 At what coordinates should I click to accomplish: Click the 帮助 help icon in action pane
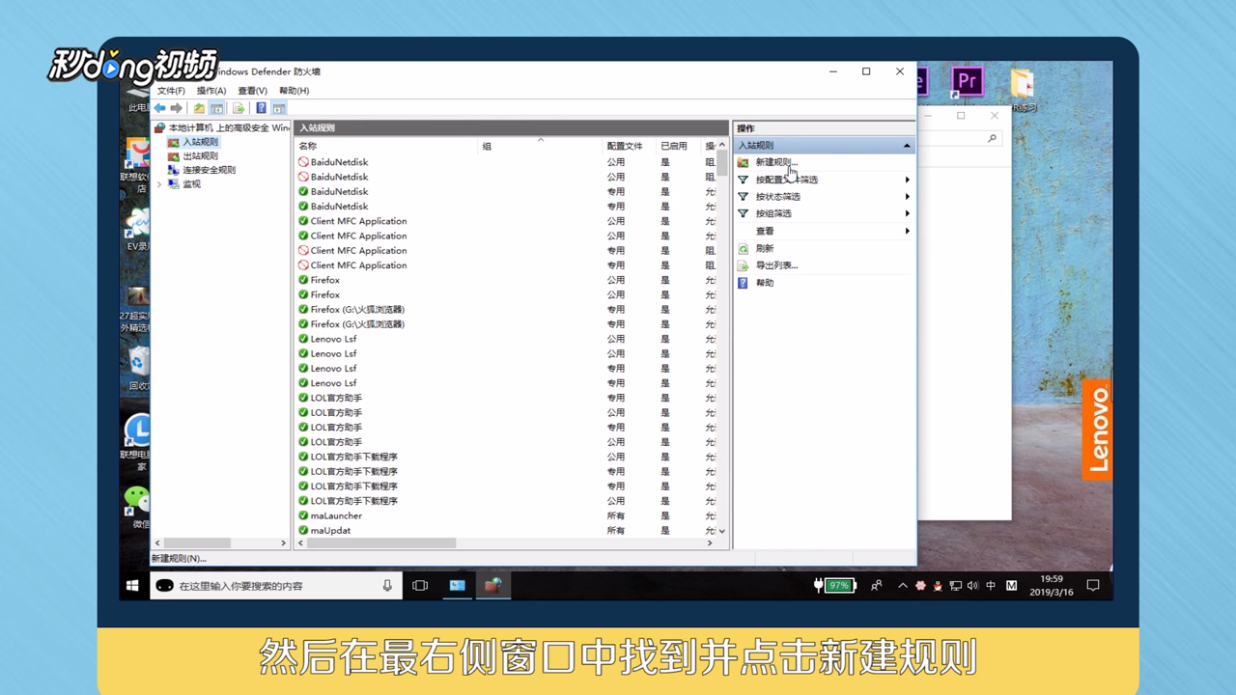743,283
